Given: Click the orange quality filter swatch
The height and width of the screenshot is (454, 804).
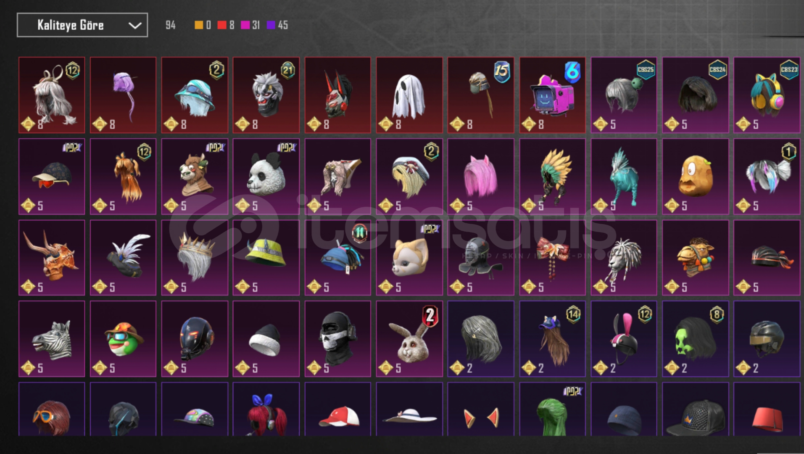Looking at the screenshot, I should coord(199,25).
